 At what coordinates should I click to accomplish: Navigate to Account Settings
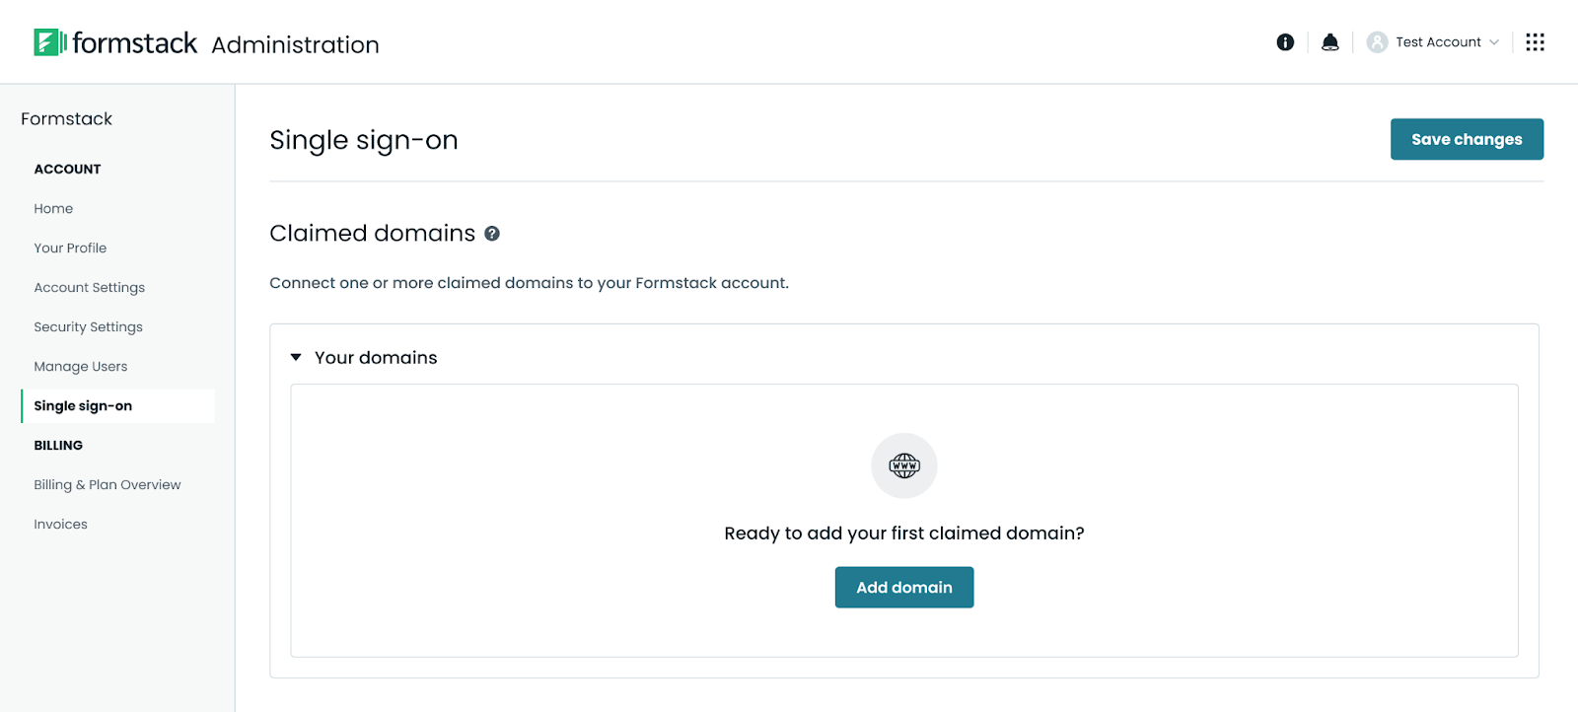(89, 288)
